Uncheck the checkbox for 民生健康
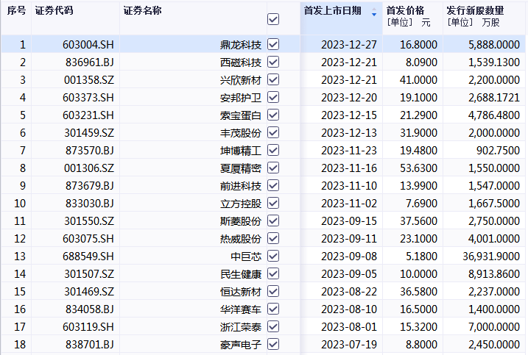This screenshot has width=528, height=355. point(273,273)
